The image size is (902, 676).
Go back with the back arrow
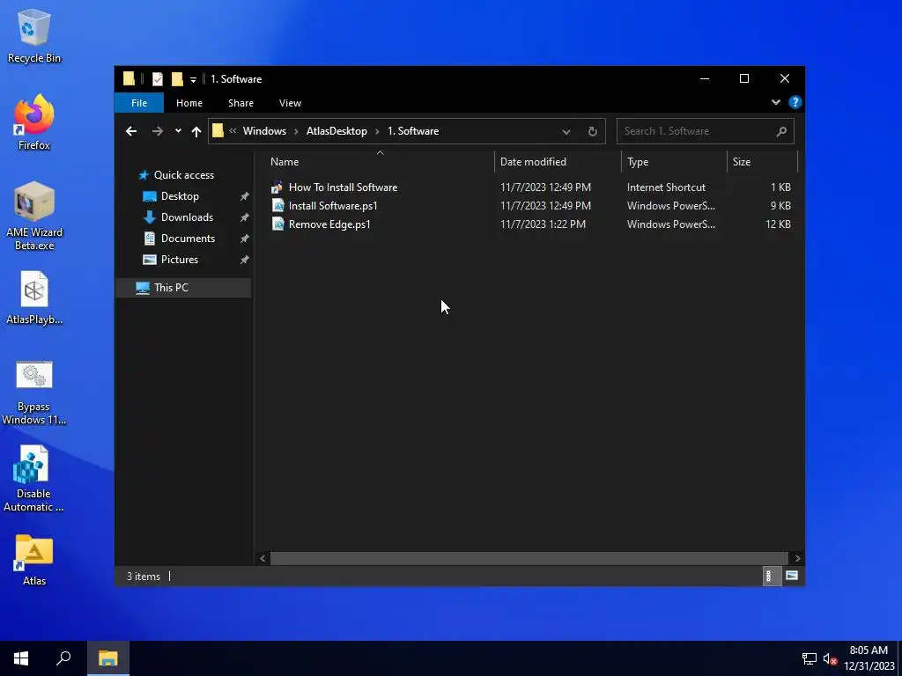[x=131, y=131]
